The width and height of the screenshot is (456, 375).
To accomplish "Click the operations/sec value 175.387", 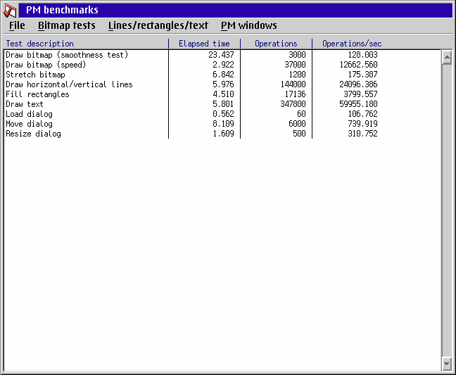I will point(362,75).
